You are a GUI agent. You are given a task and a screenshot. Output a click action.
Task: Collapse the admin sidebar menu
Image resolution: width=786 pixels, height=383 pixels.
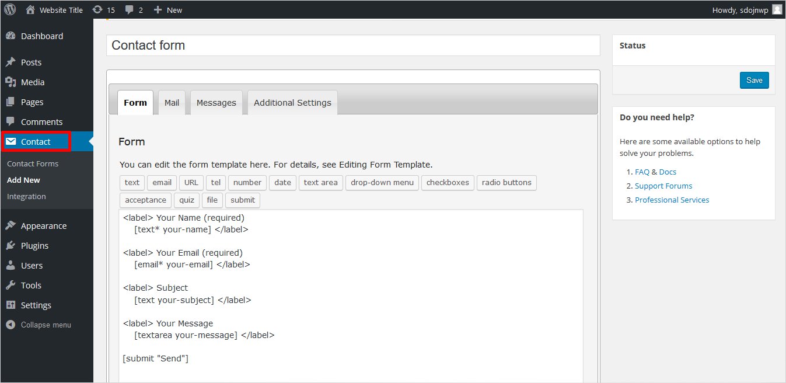click(x=46, y=325)
